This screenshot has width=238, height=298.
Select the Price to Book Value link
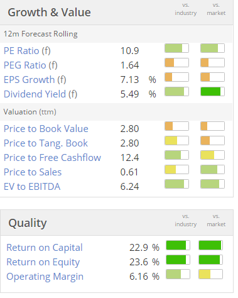click(x=46, y=129)
